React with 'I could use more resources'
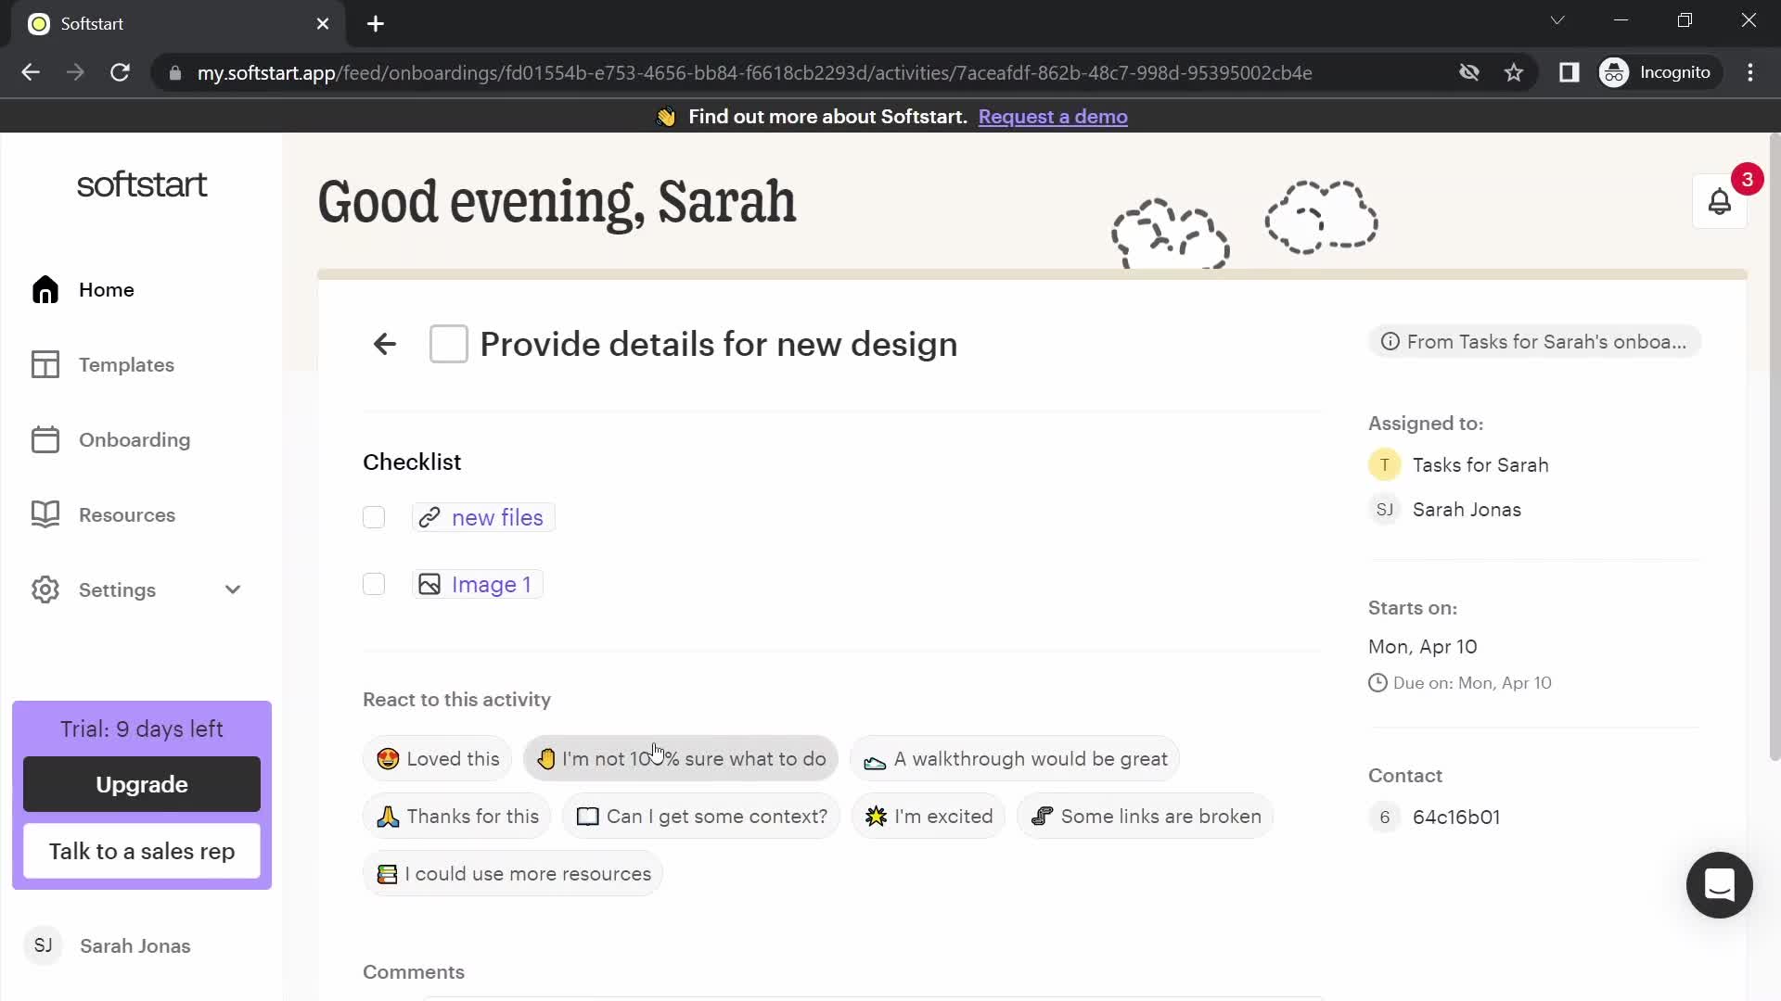This screenshot has width=1781, height=1001. 513,874
